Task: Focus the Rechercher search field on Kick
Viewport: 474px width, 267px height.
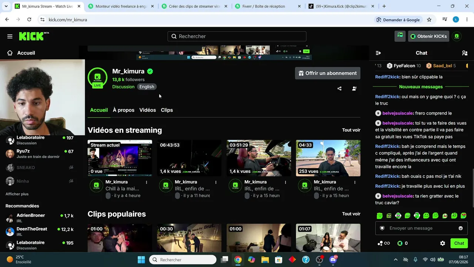Action: (x=237, y=36)
